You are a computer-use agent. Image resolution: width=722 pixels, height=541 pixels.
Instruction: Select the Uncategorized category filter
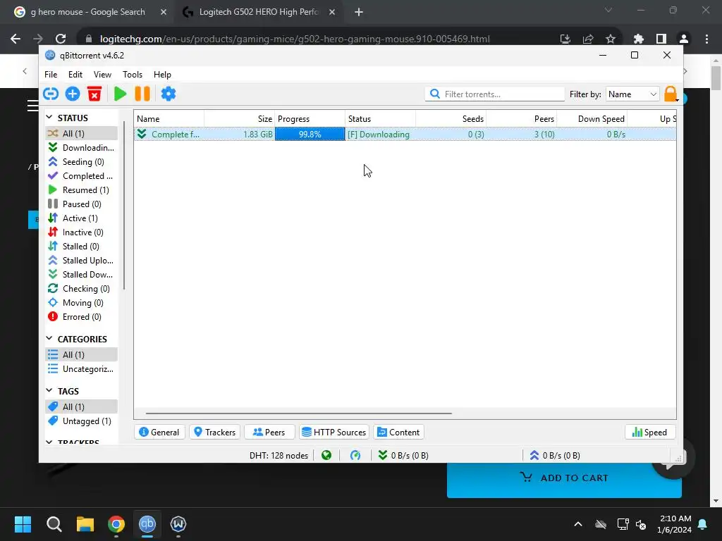81,369
